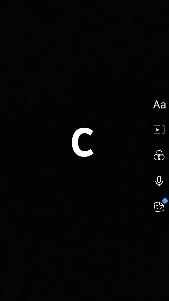Tap the microphone voiceover icon

pyautogui.click(x=159, y=181)
